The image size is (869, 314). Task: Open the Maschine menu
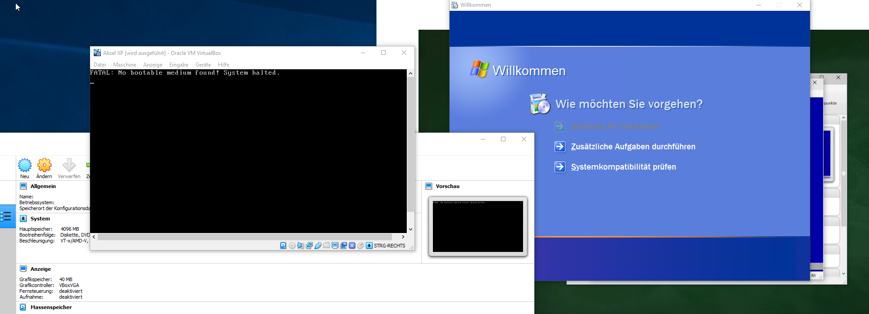pyautogui.click(x=124, y=65)
